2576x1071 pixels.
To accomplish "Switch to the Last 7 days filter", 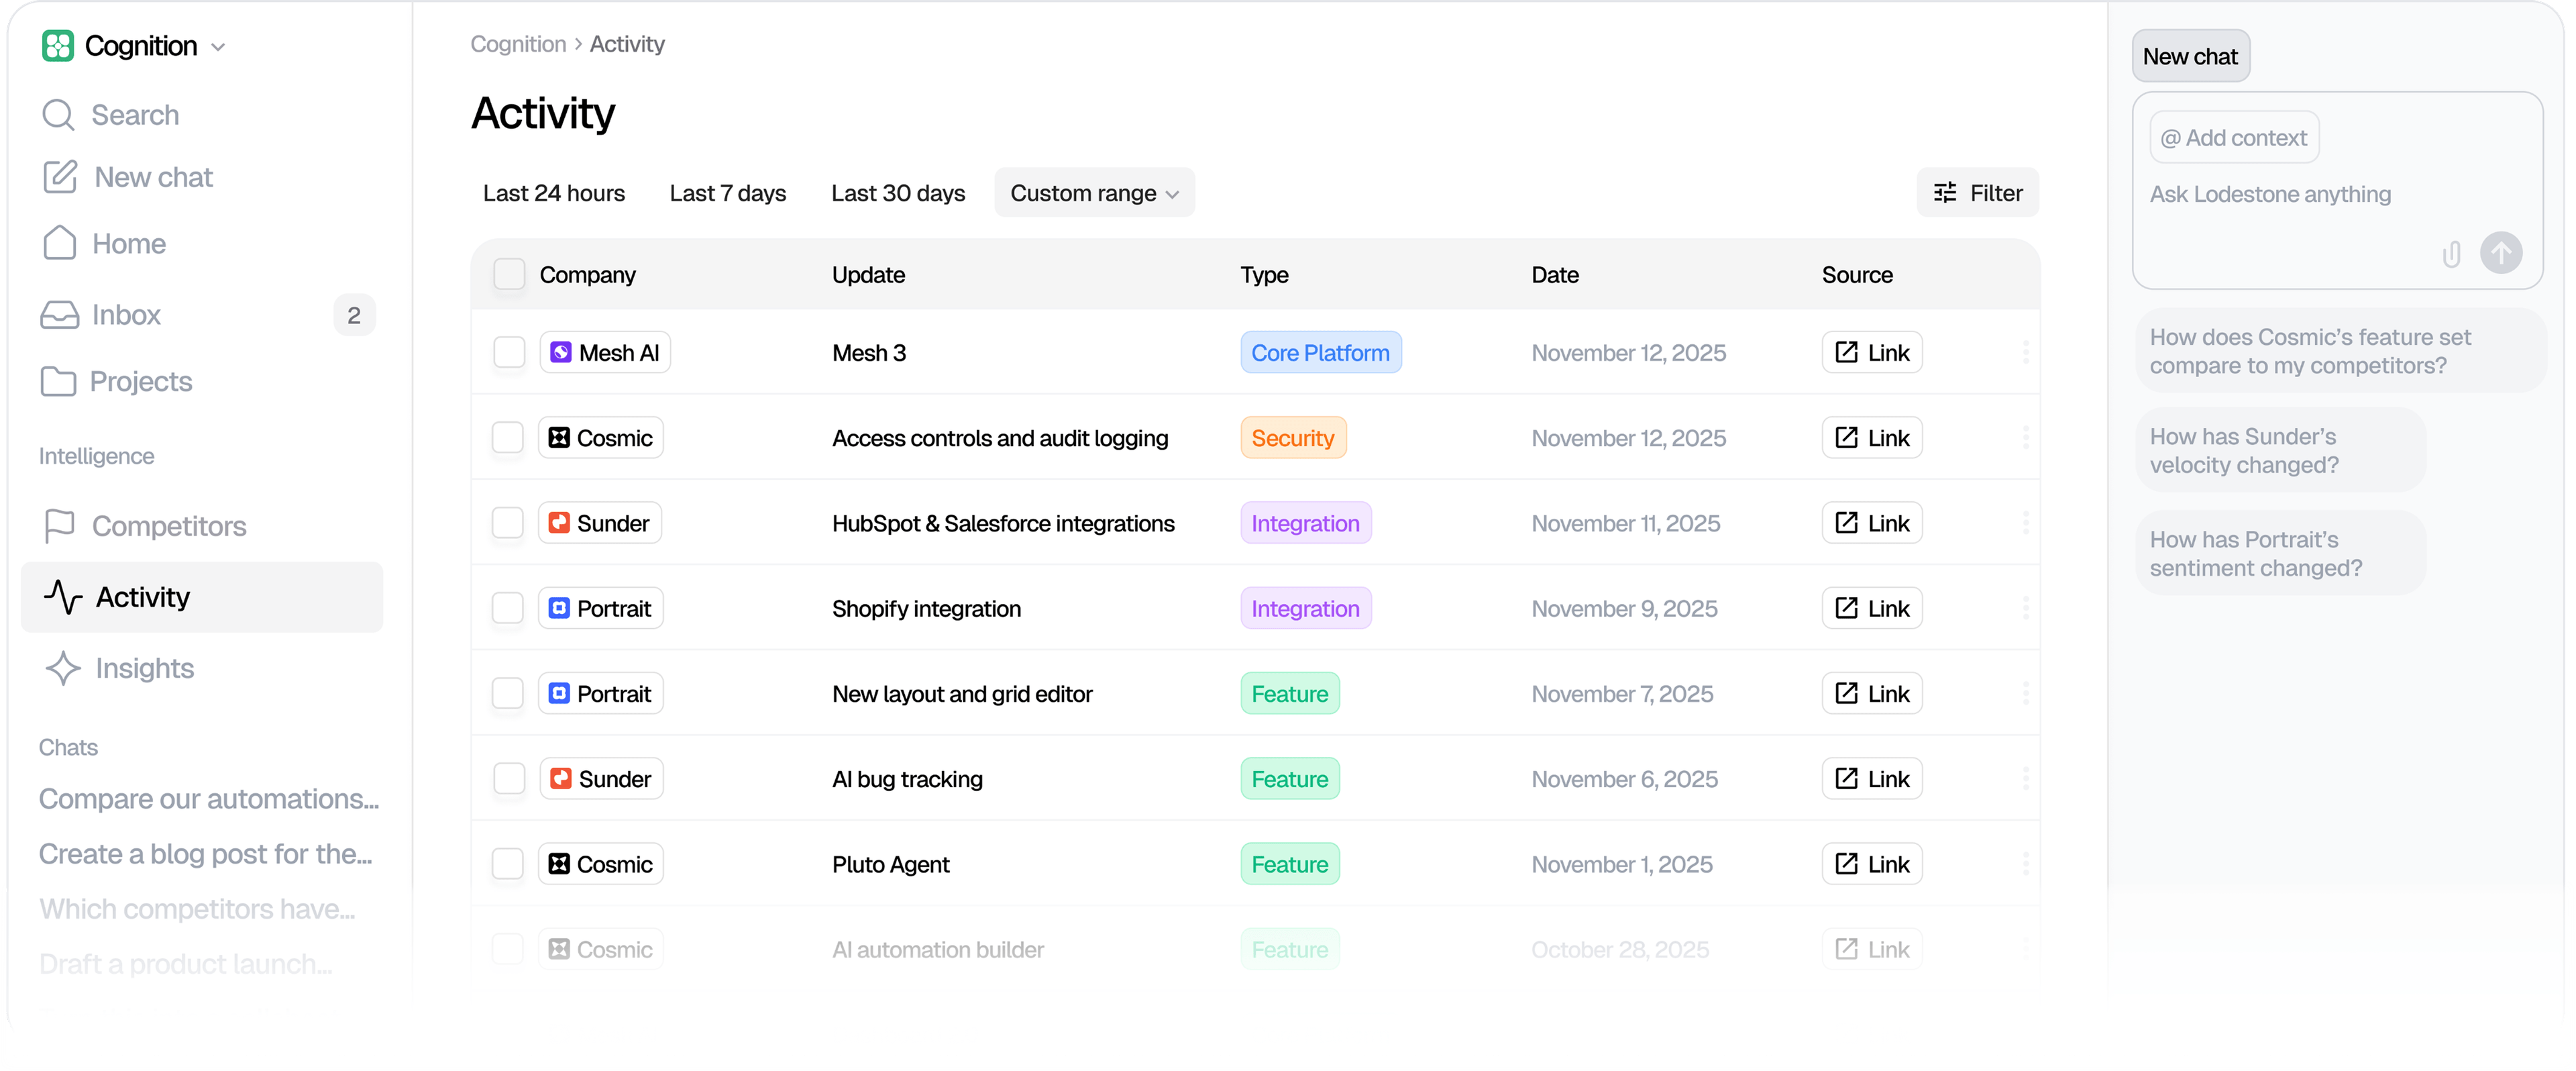I will [727, 192].
